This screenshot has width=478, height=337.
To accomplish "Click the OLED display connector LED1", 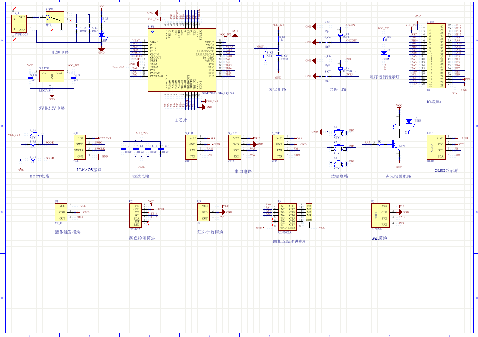I will pyautogui.click(x=436, y=147).
